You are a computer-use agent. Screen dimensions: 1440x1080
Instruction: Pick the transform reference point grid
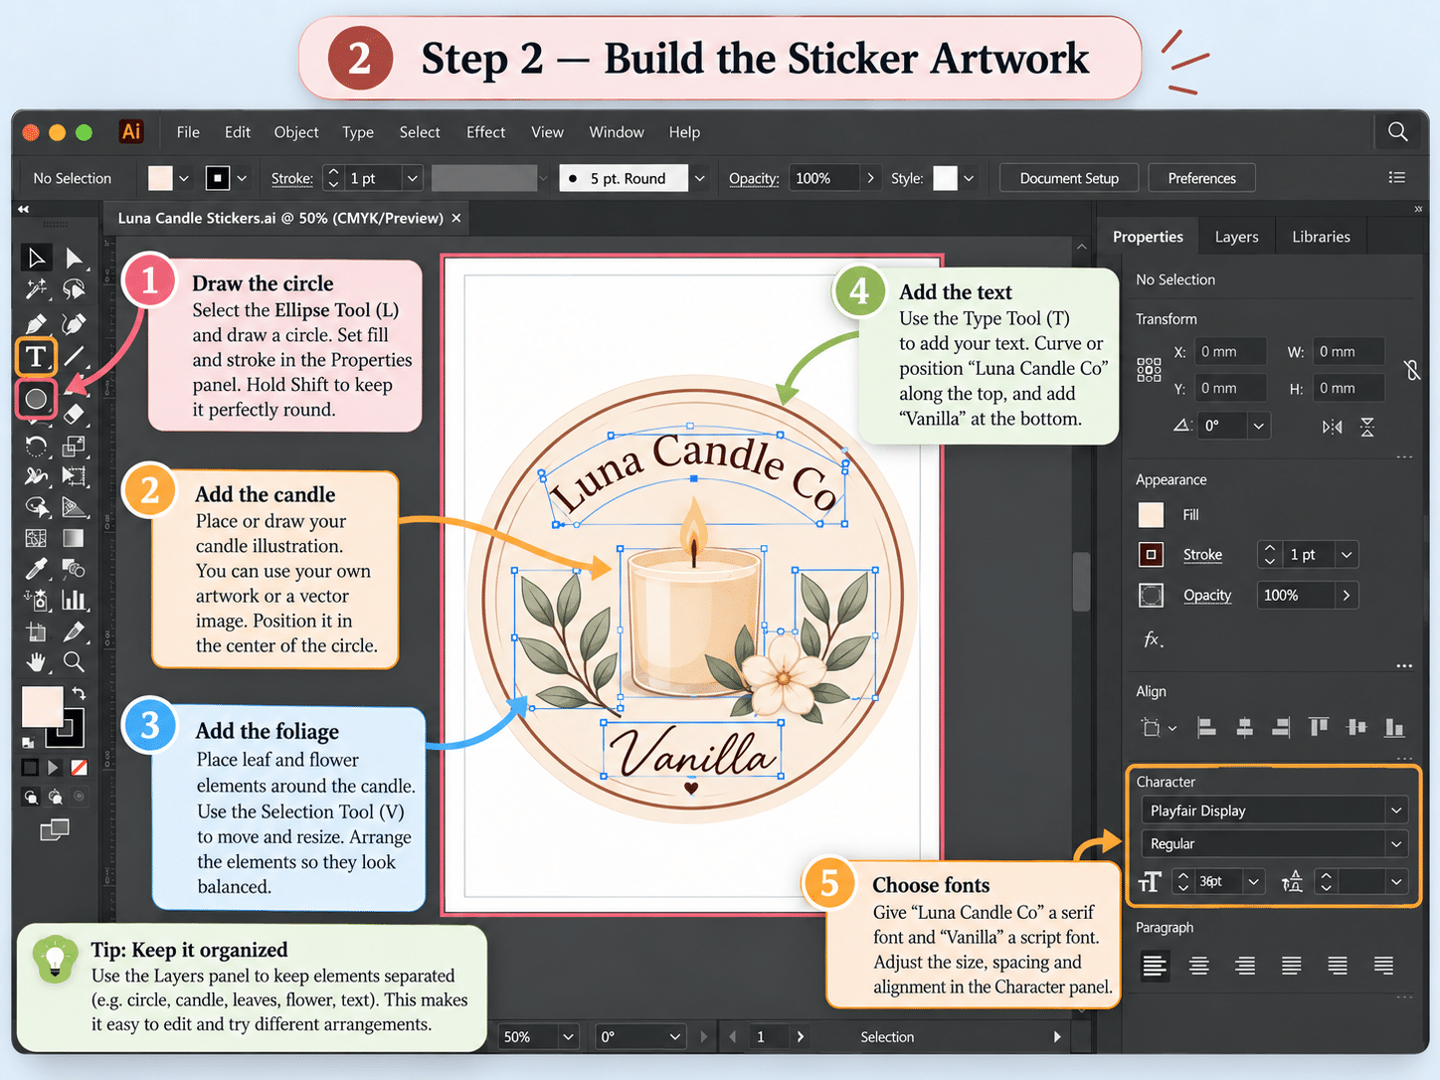point(1149,370)
